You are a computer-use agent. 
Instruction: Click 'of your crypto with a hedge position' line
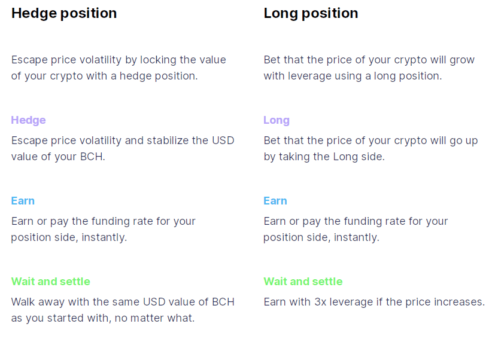105,76
